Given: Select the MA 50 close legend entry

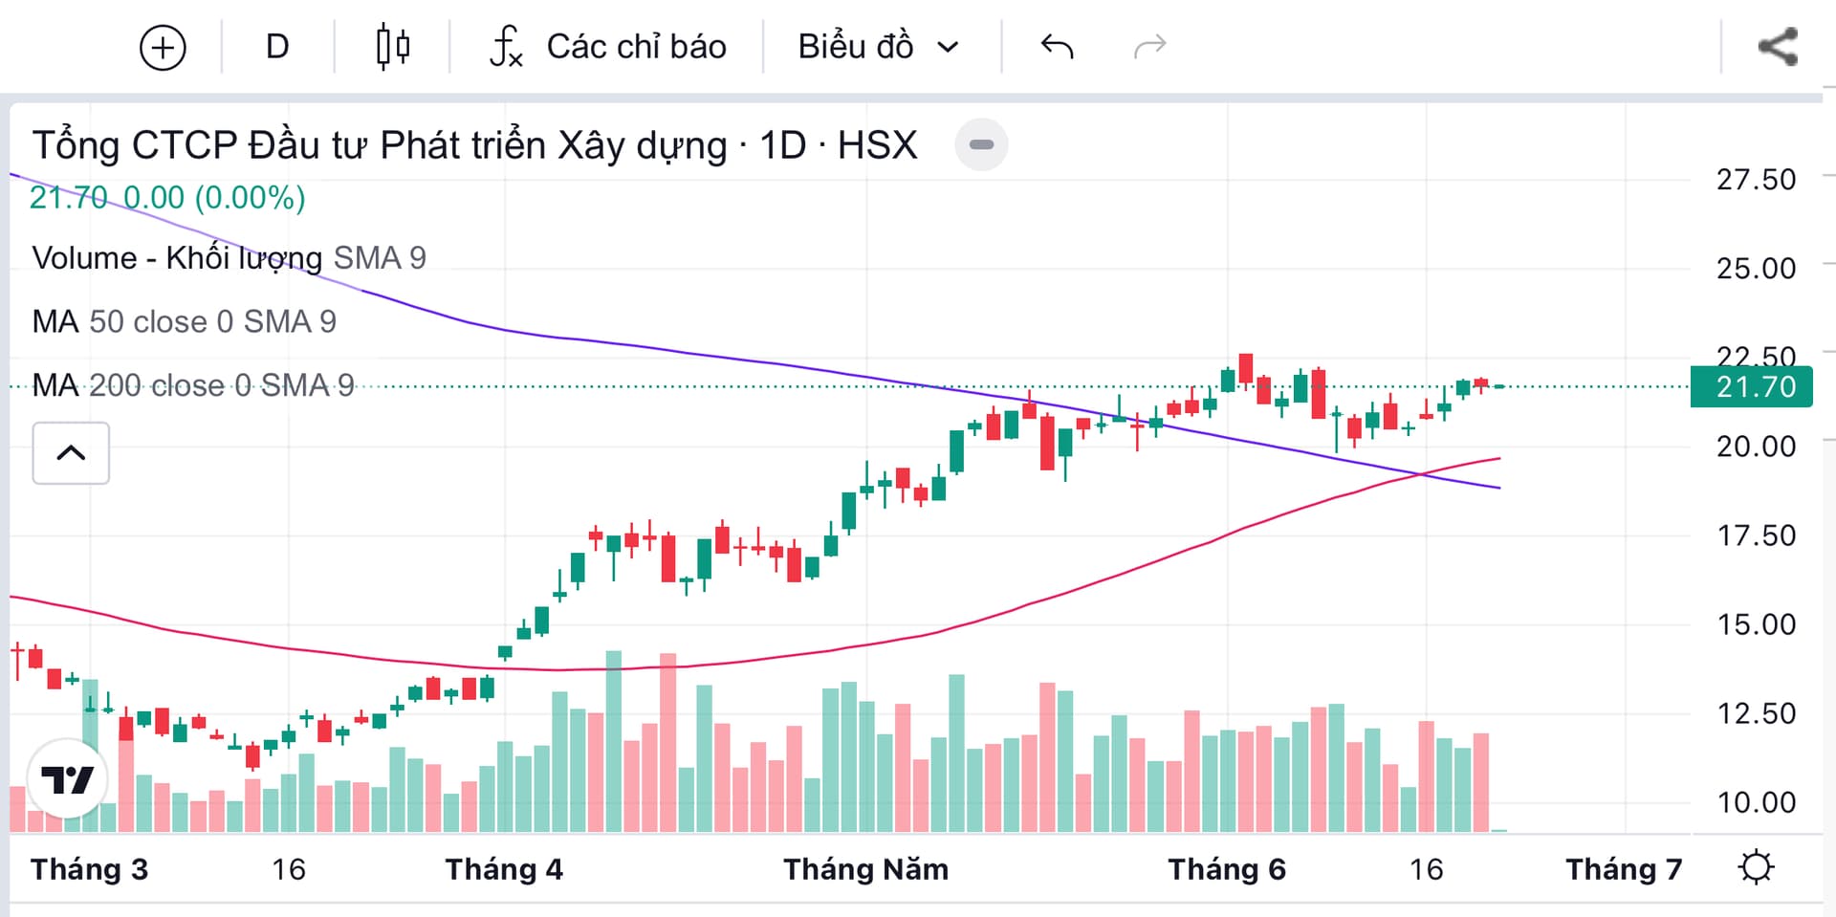Looking at the screenshot, I should pos(184,322).
